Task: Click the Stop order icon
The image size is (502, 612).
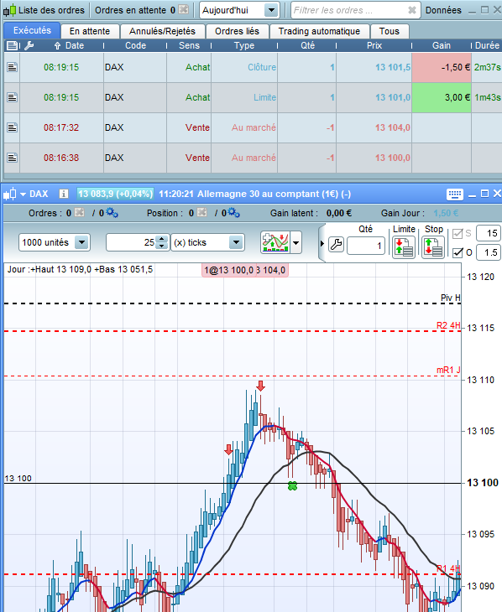Action: click(x=433, y=247)
